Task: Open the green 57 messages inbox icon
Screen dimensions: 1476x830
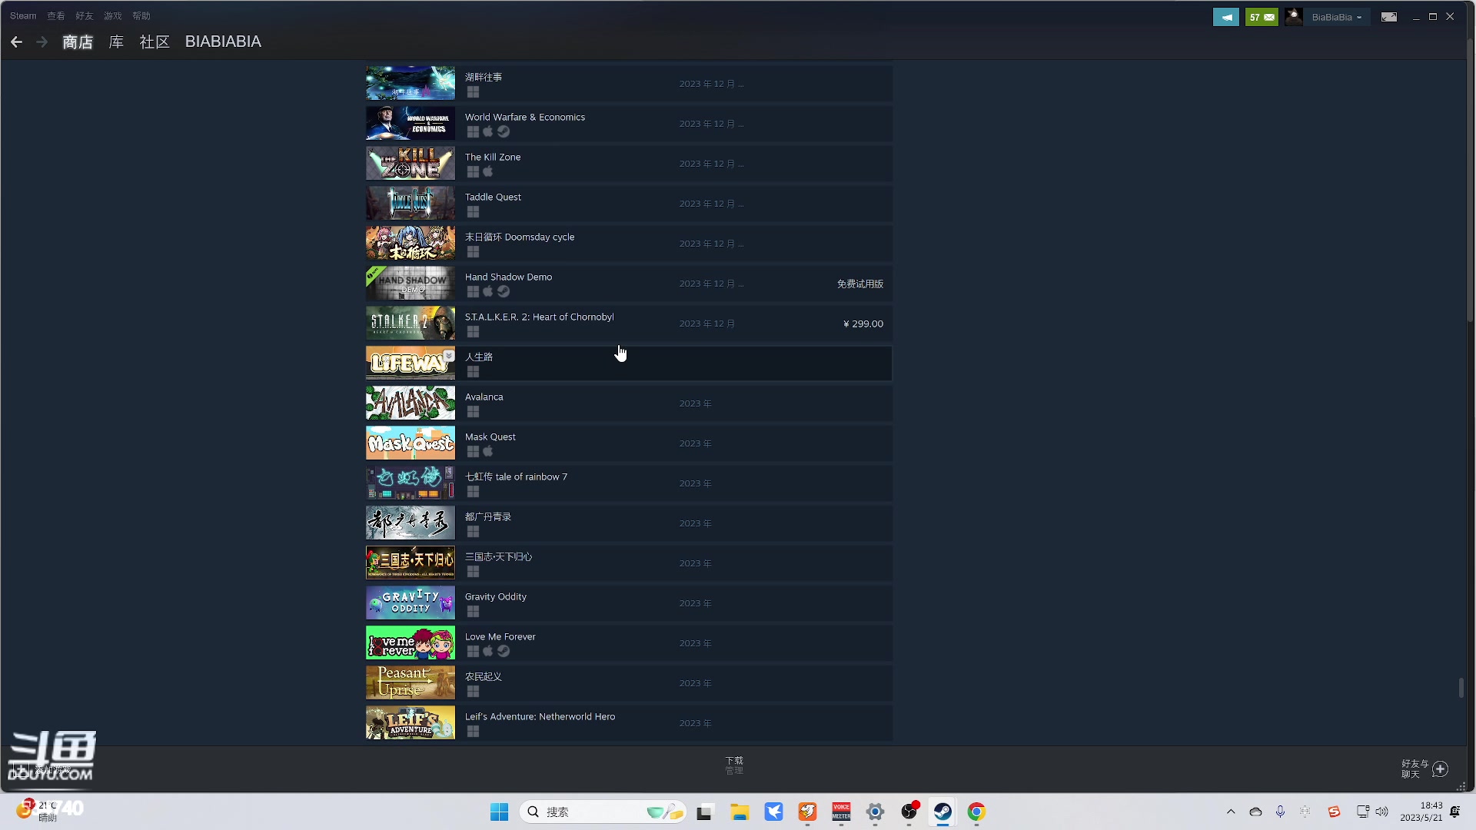Action: (x=1261, y=17)
